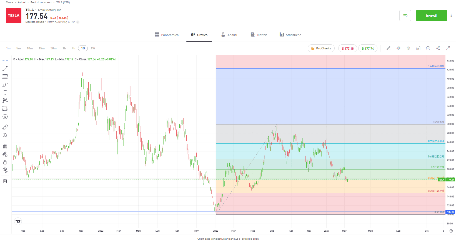Toggle magnet mode for drawings

(x=5, y=146)
